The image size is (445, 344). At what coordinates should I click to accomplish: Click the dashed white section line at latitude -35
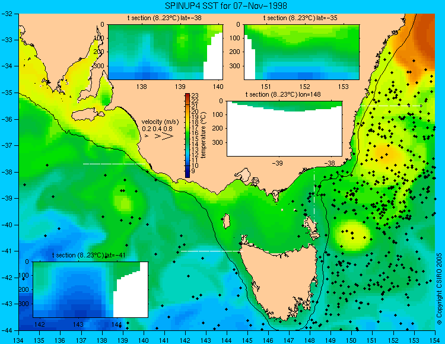coord(391,106)
